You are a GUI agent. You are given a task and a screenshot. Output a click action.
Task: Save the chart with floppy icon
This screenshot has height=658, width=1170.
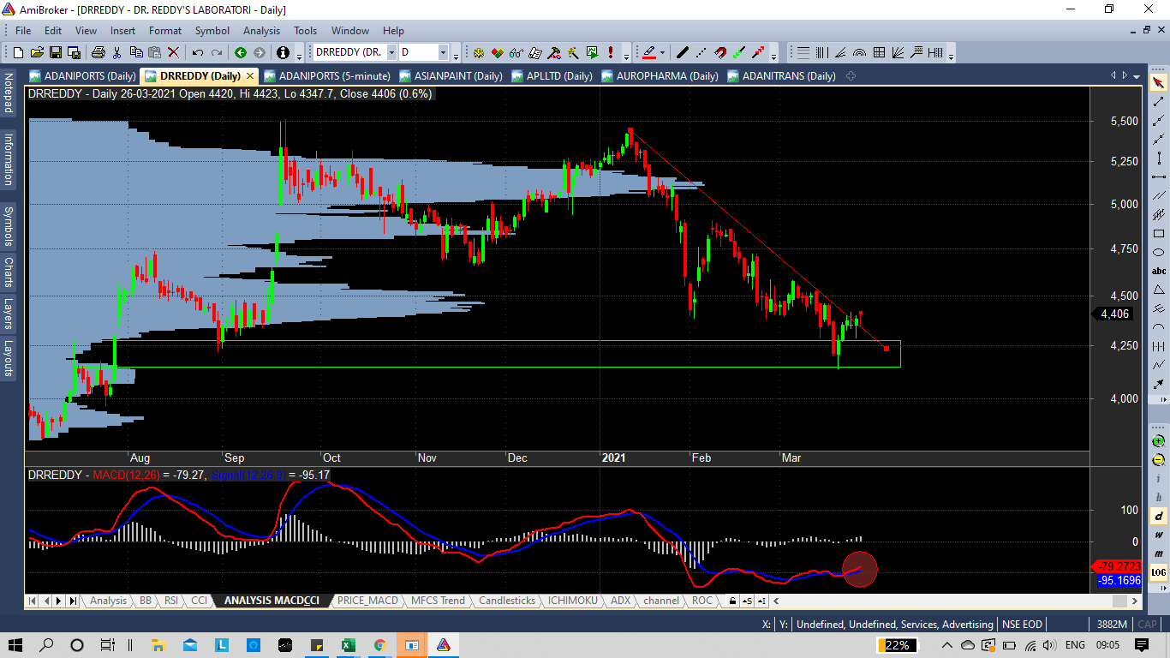(57, 52)
